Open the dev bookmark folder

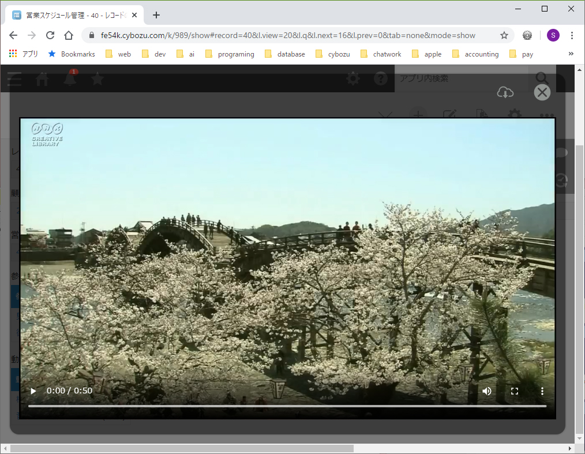[x=153, y=54]
